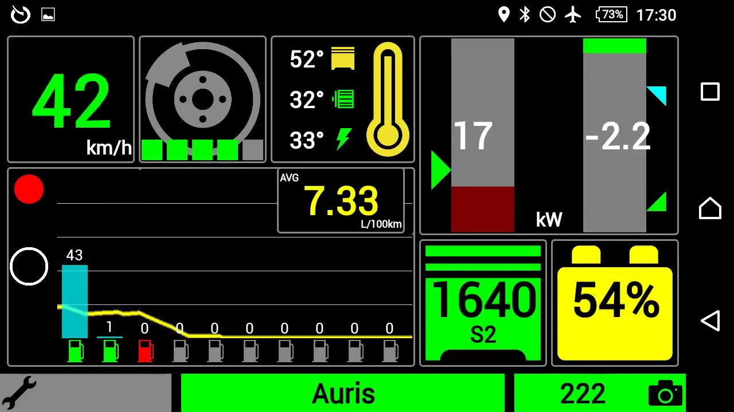The height and width of the screenshot is (412, 734).
Task: Tap the Android recent apps square button
Action: tap(710, 92)
